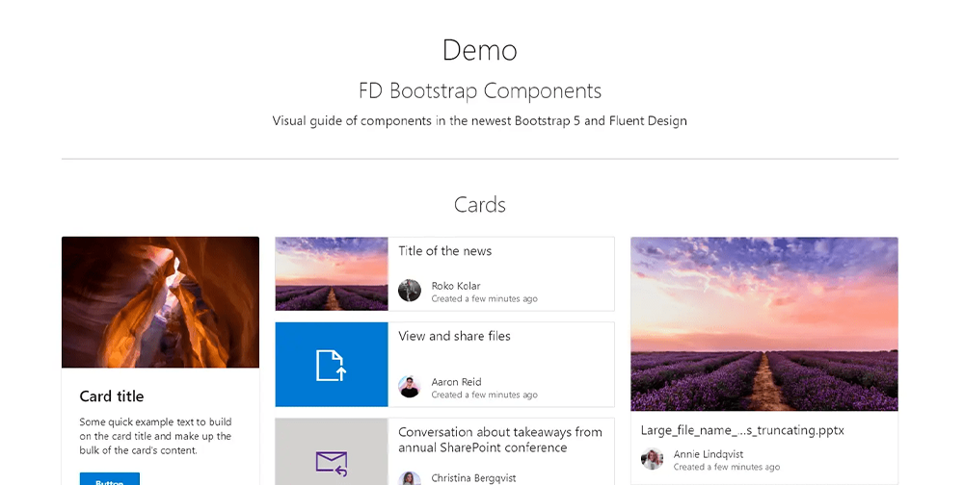964x485 pixels.
Task: Click Aaron Reid's profile avatar
Action: 410,387
